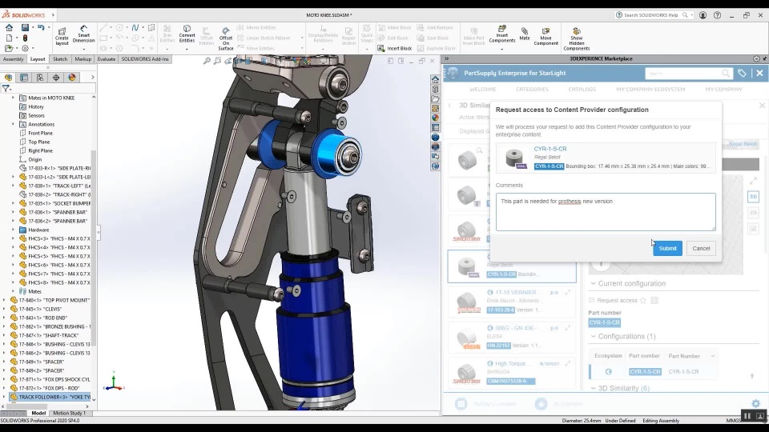769x432 pixels.
Task: Click the Smart Dimension tool
Action: click(x=83, y=34)
